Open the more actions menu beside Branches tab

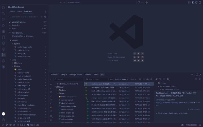click(x=45, y=12)
